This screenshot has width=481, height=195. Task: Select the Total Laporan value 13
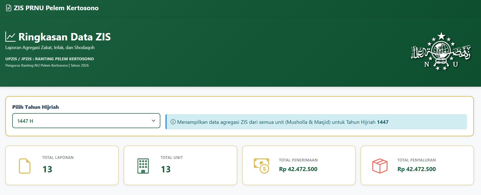[47, 169]
